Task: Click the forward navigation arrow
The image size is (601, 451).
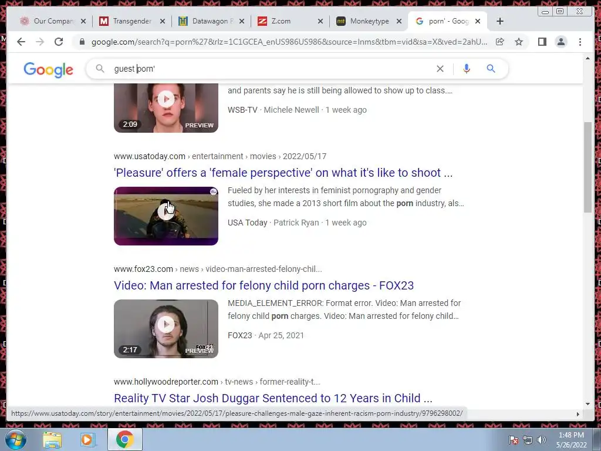Action: [40, 42]
